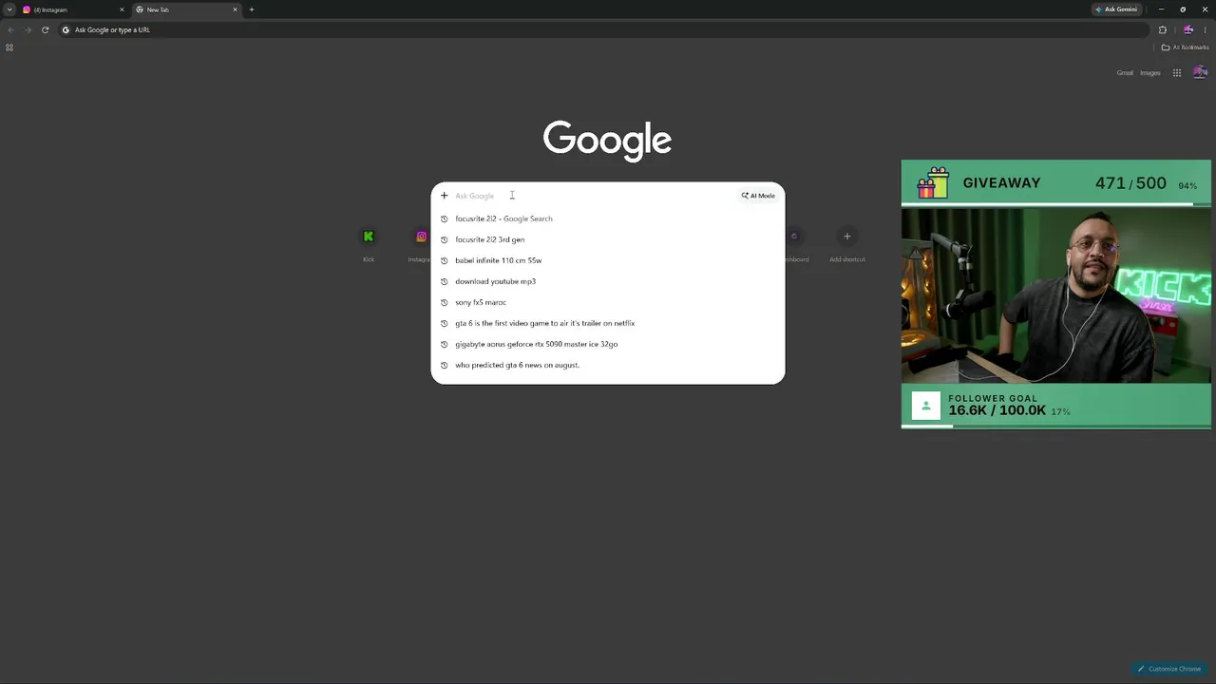Screen dimensions: 1216x684
Task: Select the gigabyte aorus rtx 5090 suggestion
Action: tap(608, 344)
